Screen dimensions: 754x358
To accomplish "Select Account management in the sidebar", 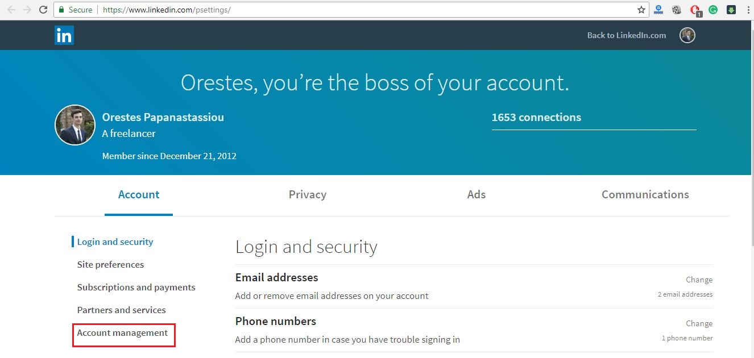I will [123, 333].
